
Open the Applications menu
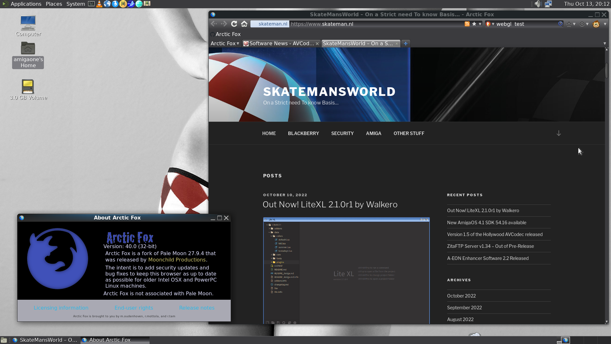pyautogui.click(x=26, y=4)
